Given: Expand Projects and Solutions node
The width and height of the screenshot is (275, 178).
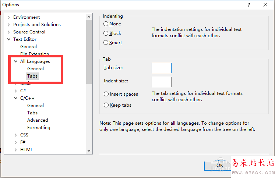Looking at the screenshot, I should pos(9,25).
